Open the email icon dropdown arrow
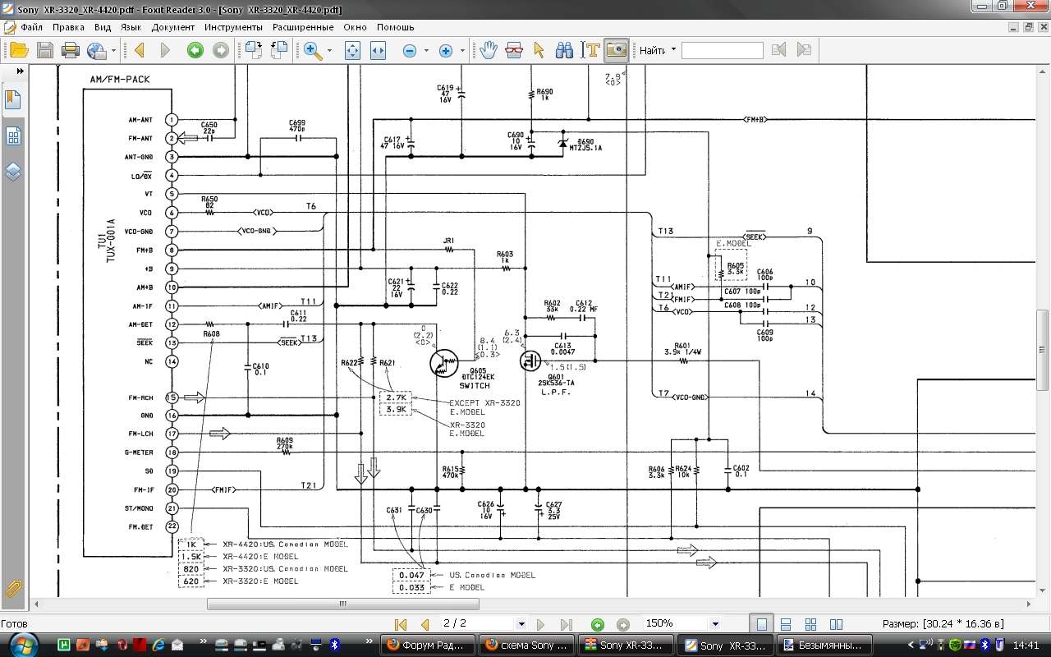1051x657 pixels. (x=113, y=51)
